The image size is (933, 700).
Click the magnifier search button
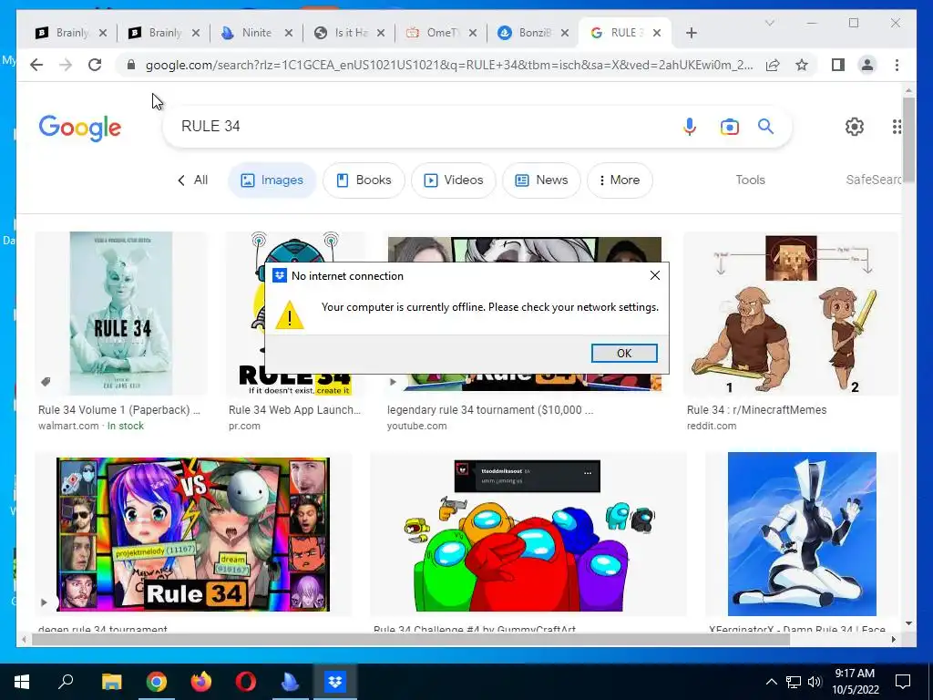765,126
